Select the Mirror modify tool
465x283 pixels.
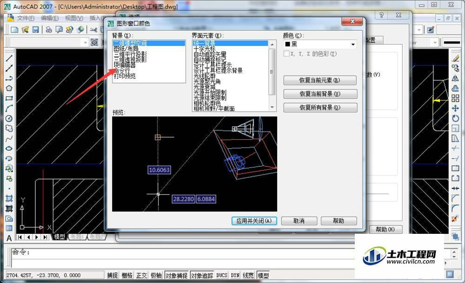click(x=456, y=78)
